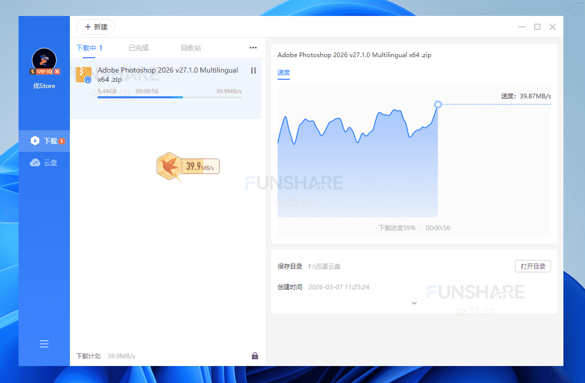Click the 新建 new task button

click(x=96, y=27)
